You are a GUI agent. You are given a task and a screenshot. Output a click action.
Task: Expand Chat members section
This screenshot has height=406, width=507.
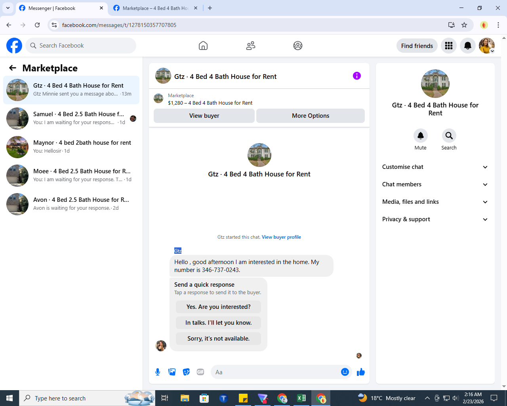[x=435, y=184]
